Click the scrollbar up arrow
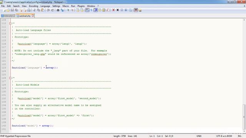Image resolution: width=246 pixels, height=138 pixels. pos(244,20)
